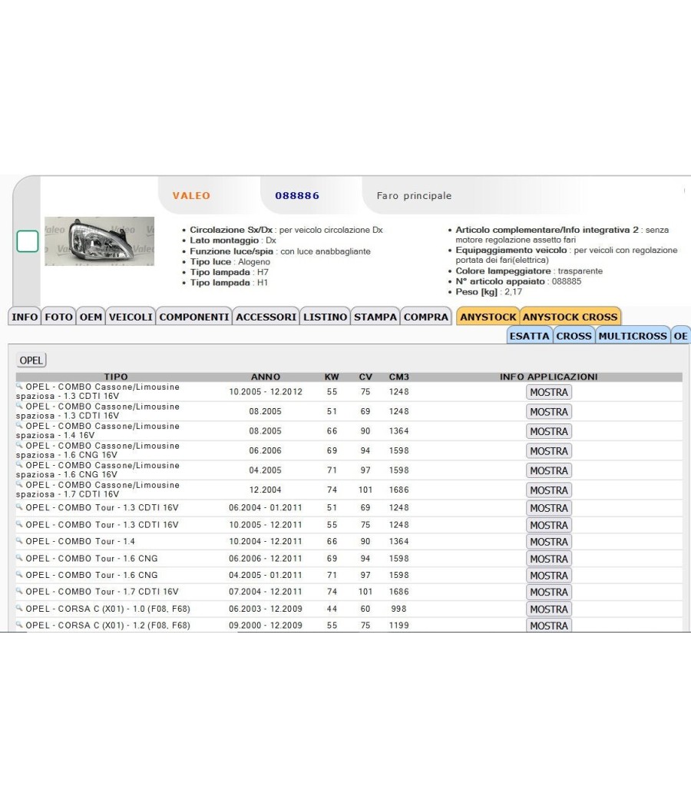Click the VALEO brand name
The image size is (691, 807).
pyautogui.click(x=191, y=195)
